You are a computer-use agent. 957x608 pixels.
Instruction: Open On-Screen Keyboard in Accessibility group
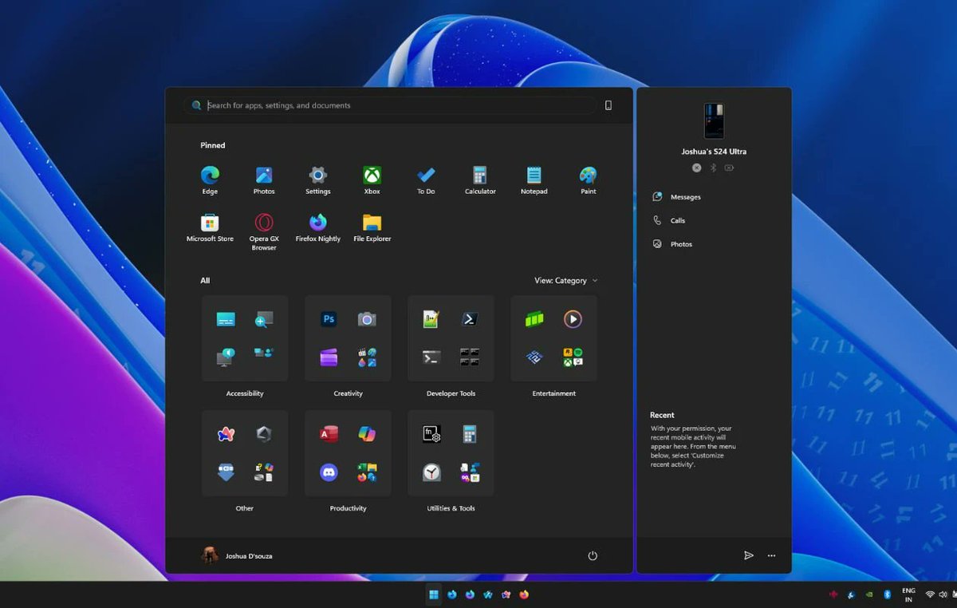[x=226, y=319]
